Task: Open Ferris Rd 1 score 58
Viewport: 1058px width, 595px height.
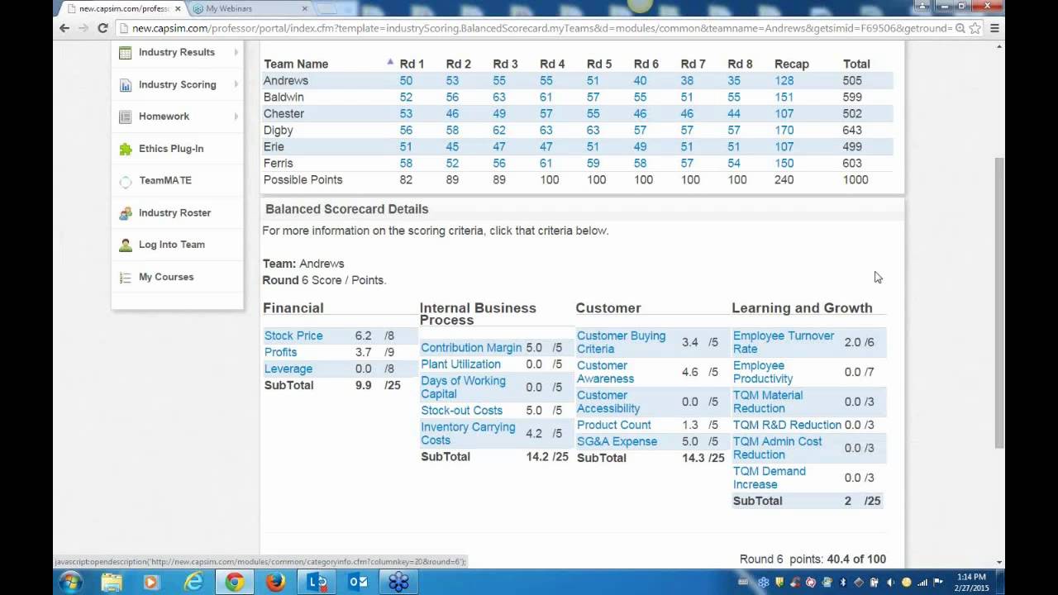Action: coord(406,163)
